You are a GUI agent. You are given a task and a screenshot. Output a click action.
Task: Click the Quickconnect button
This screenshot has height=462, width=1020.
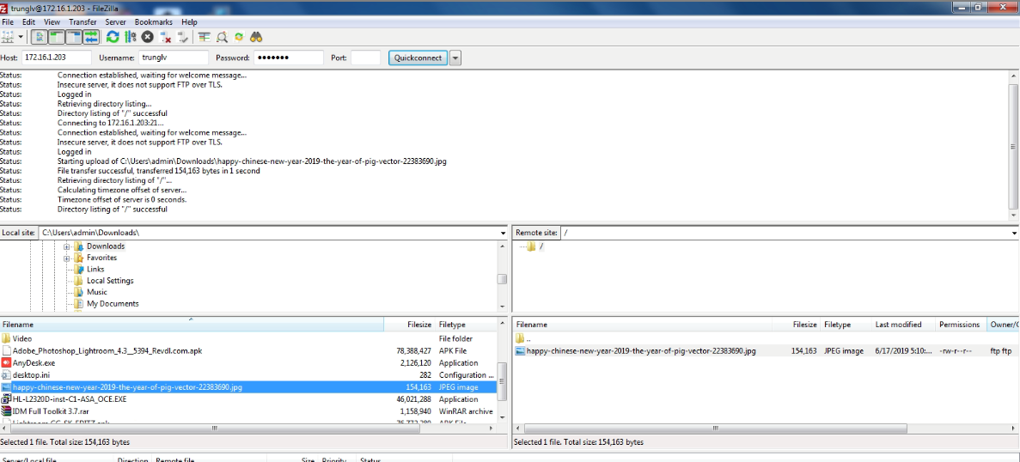coord(418,58)
